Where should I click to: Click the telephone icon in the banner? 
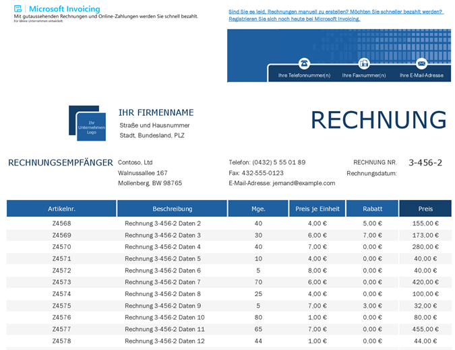[x=304, y=63]
